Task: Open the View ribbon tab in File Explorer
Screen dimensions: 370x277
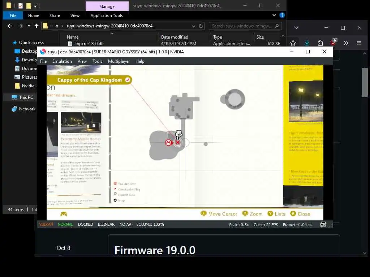Action: (x=75, y=16)
